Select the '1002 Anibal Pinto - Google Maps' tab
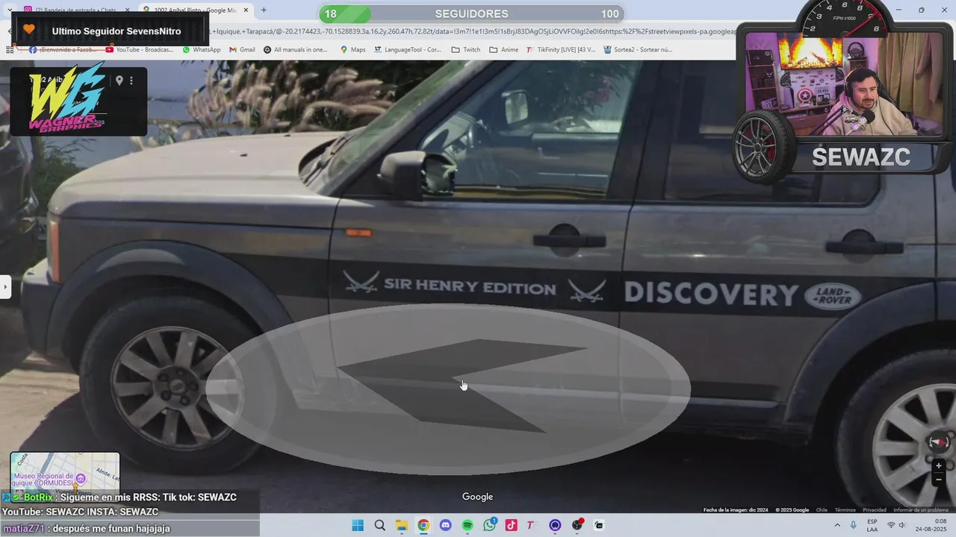This screenshot has width=956, height=537. tap(194, 10)
